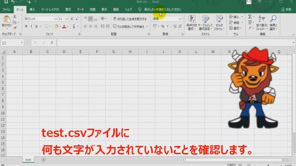296x166 pixels.
Task: Collapse the ribbon with the chevron
Action: pyautogui.click(x=294, y=35)
